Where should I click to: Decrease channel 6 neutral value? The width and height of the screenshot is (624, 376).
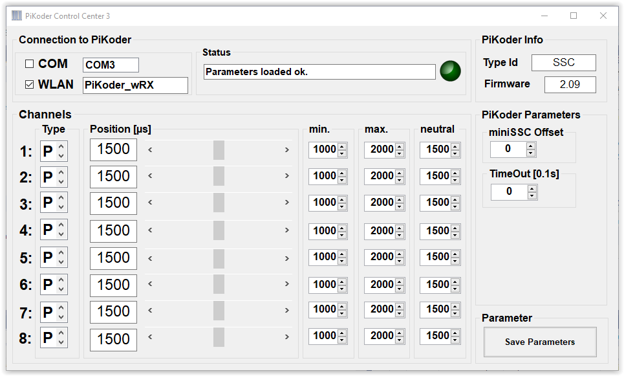coord(455,289)
